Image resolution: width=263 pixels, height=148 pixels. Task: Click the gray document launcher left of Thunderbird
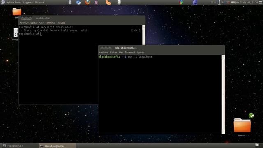coord(70,2)
